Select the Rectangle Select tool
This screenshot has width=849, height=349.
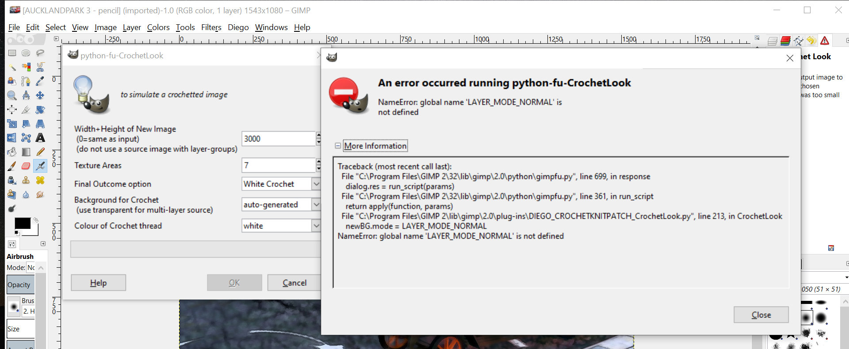pos(12,53)
